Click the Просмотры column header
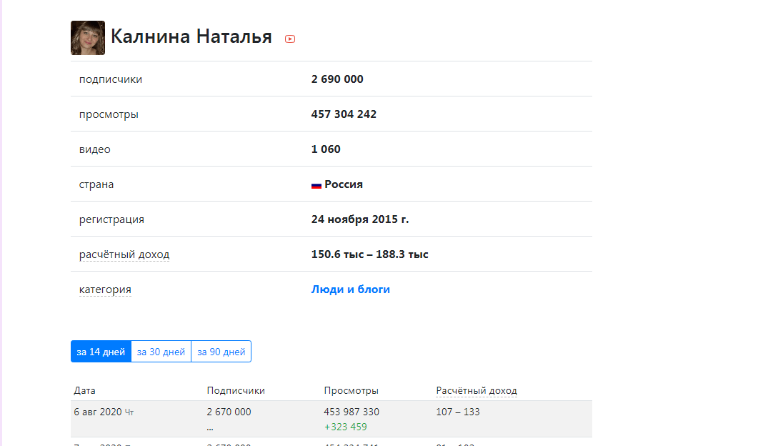The image size is (768, 446). coord(351,391)
